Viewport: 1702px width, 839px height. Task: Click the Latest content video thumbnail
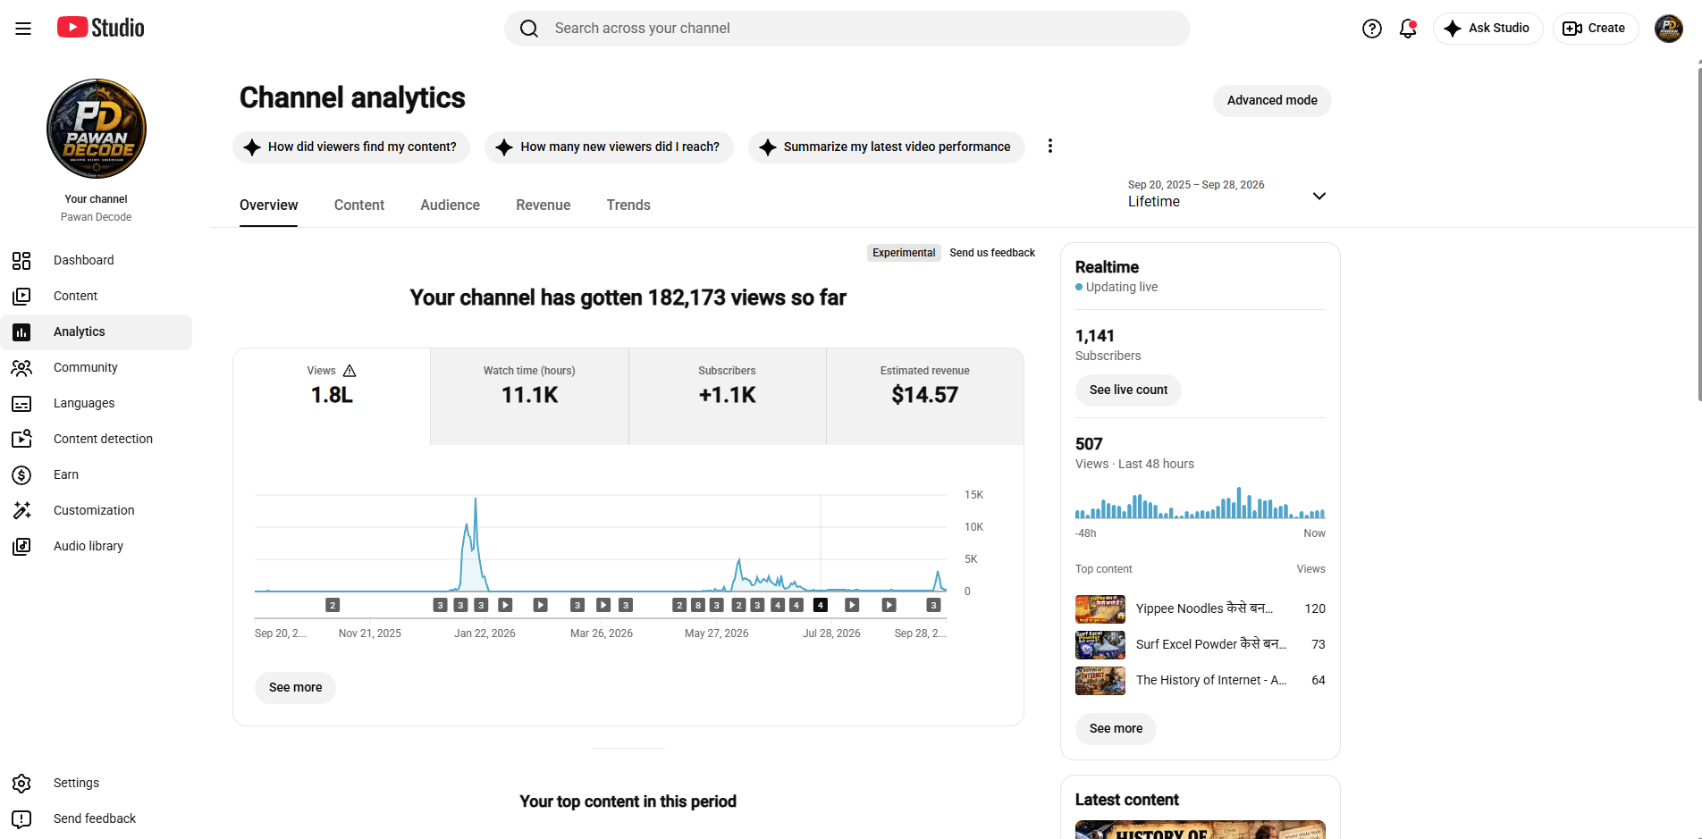1200,830
